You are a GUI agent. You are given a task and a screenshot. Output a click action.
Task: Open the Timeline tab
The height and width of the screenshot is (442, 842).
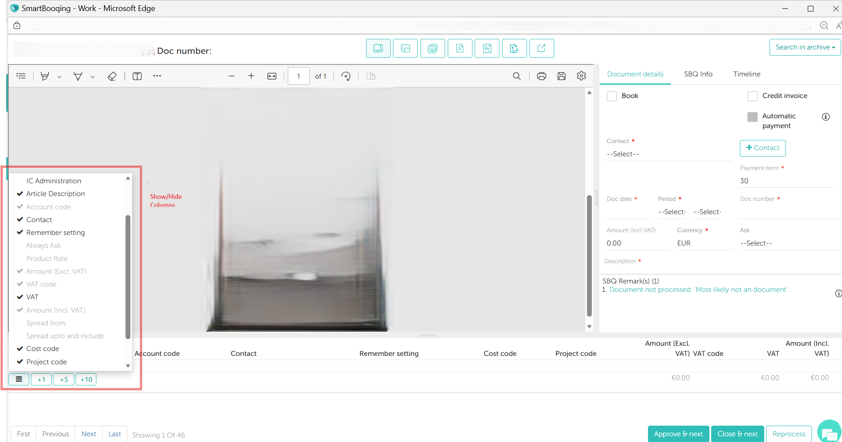(x=747, y=74)
